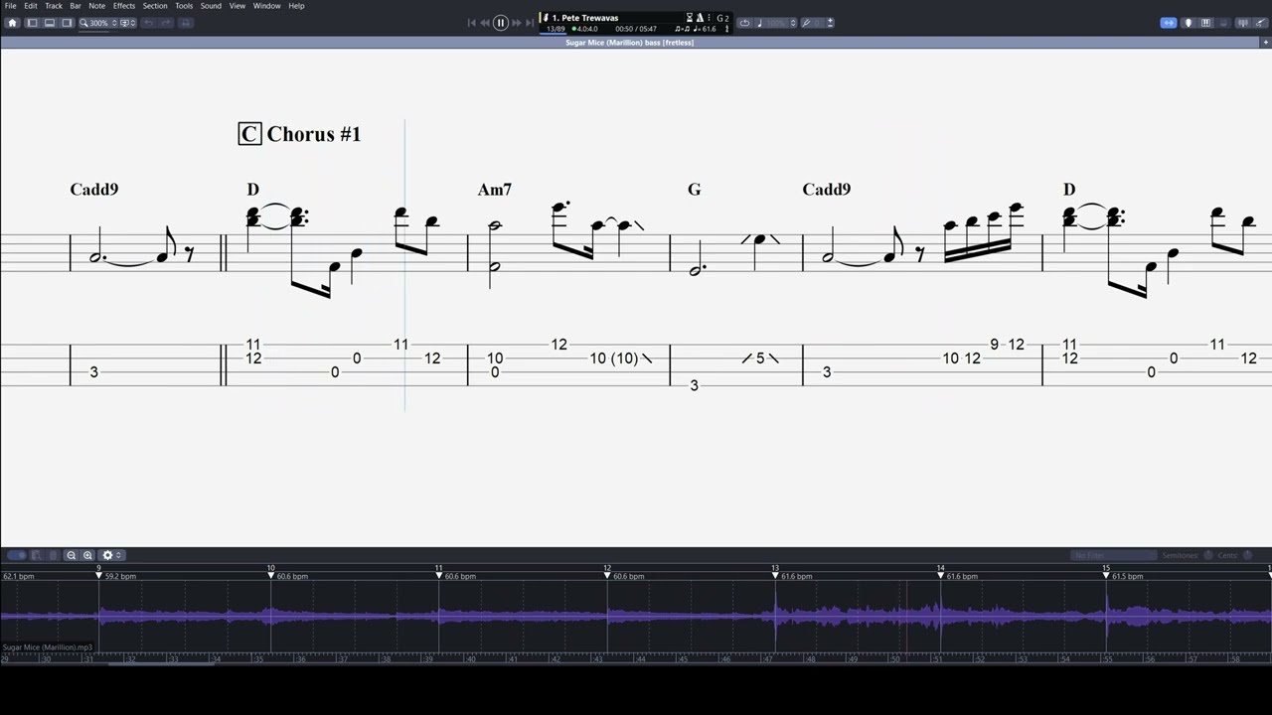Screen dimensions: 1272x715
Task: Open the audio track settings gear dropdown
Action: click(x=111, y=555)
